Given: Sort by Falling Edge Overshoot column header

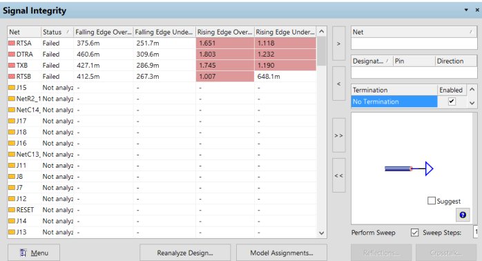Looking at the screenshot, I should click(x=104, y=32).
